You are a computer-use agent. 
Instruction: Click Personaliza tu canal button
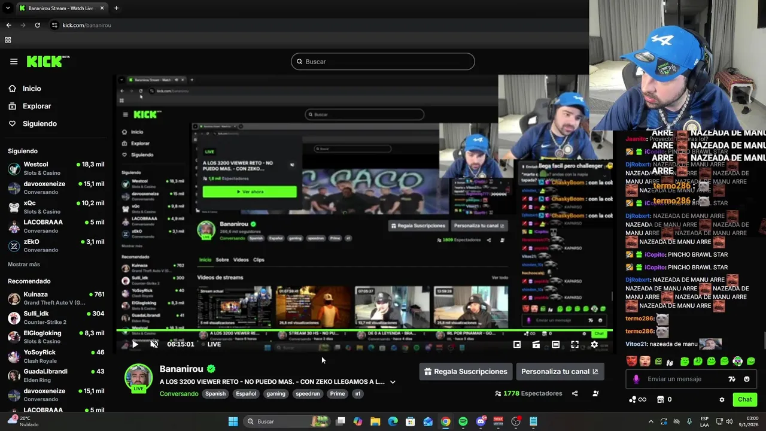(x=560, y=371)
